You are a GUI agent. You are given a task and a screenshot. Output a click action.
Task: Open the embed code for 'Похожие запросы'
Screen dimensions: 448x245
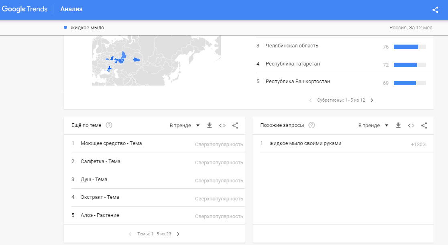[x=411, y=125]
